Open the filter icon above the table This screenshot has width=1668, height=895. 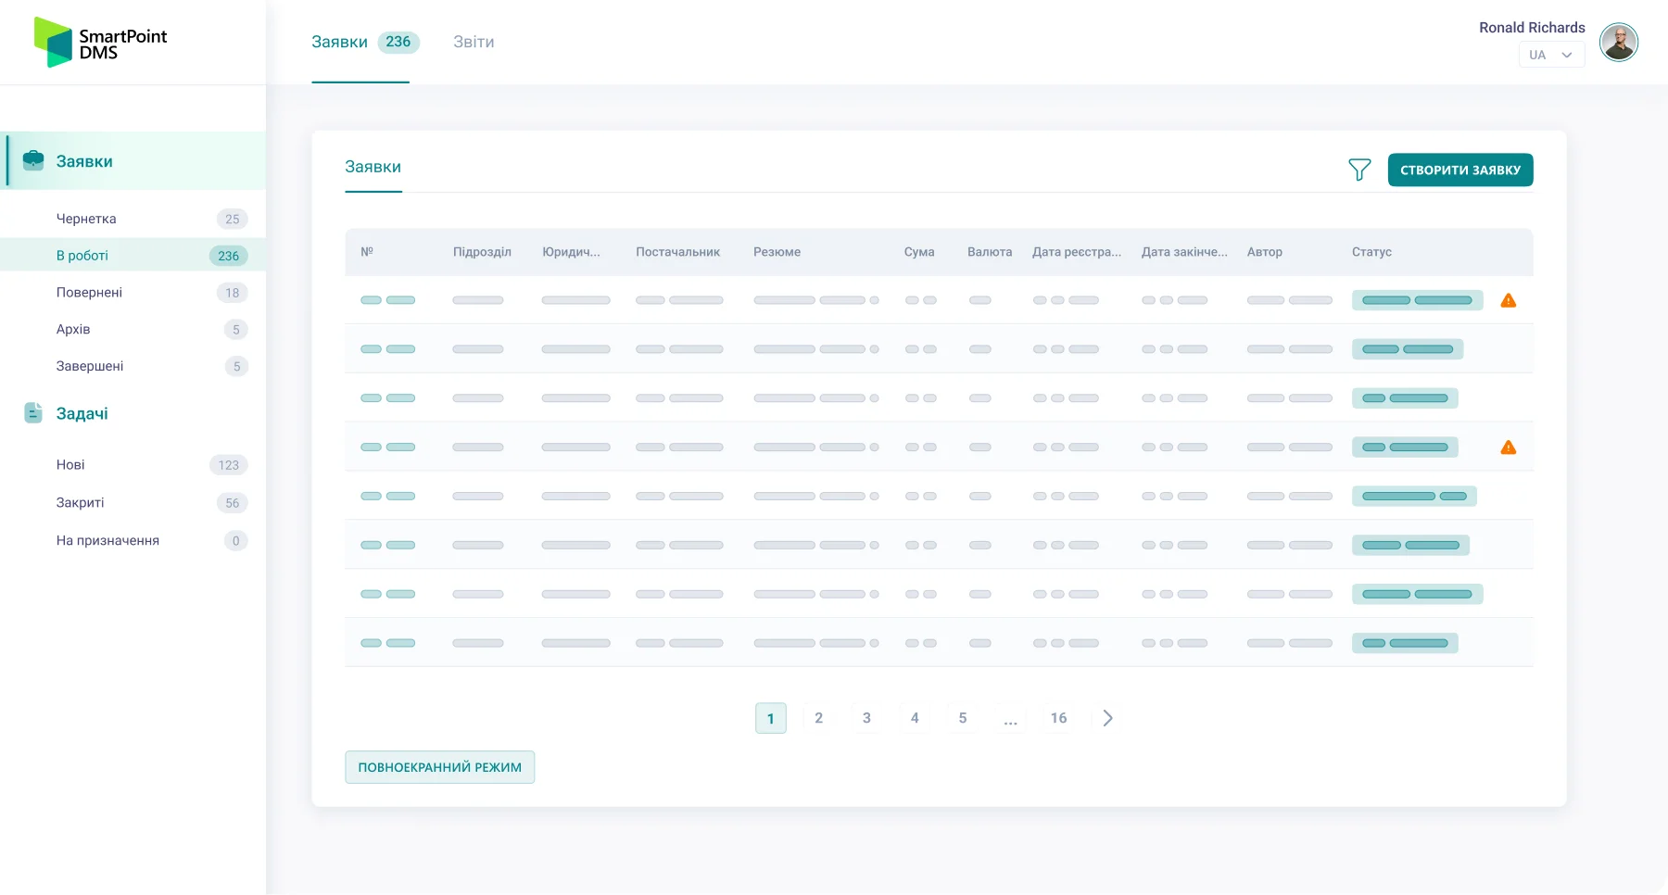coord(1359,170)
